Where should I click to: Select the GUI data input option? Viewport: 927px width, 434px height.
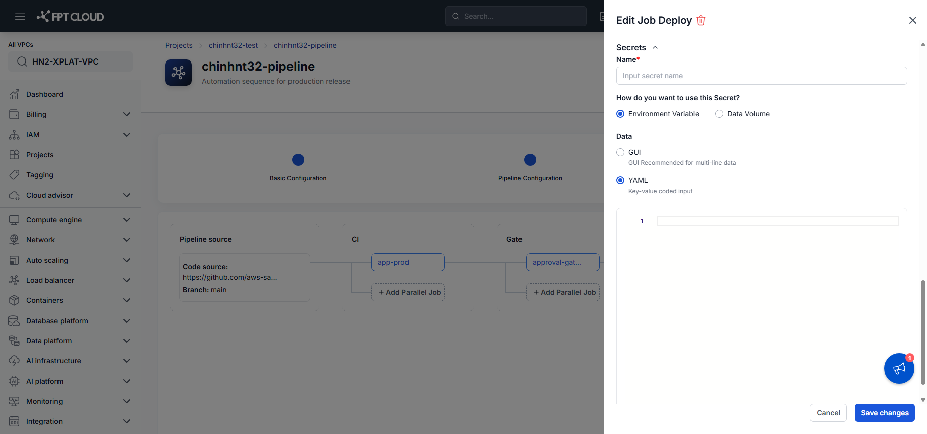620,152
